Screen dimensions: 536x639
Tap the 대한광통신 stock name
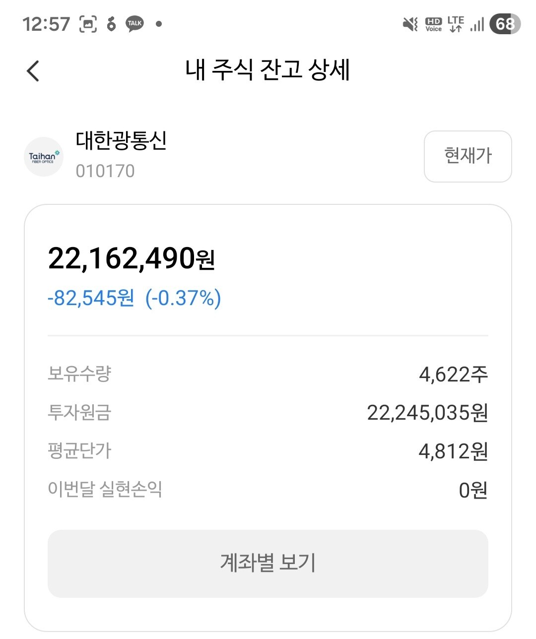click(x=122, y=140)
